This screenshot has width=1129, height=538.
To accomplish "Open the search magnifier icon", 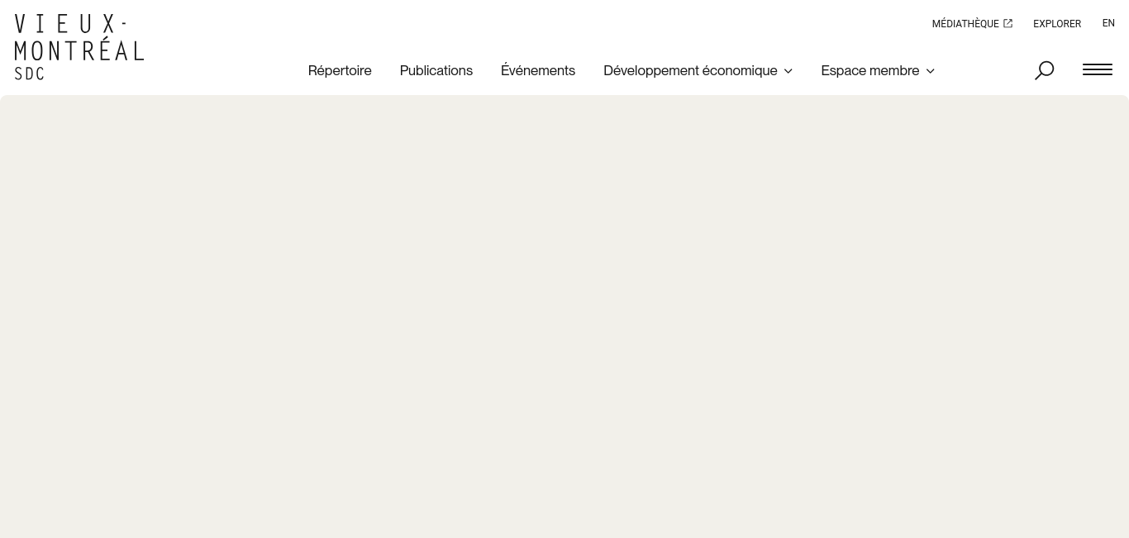I will 1045,70.
